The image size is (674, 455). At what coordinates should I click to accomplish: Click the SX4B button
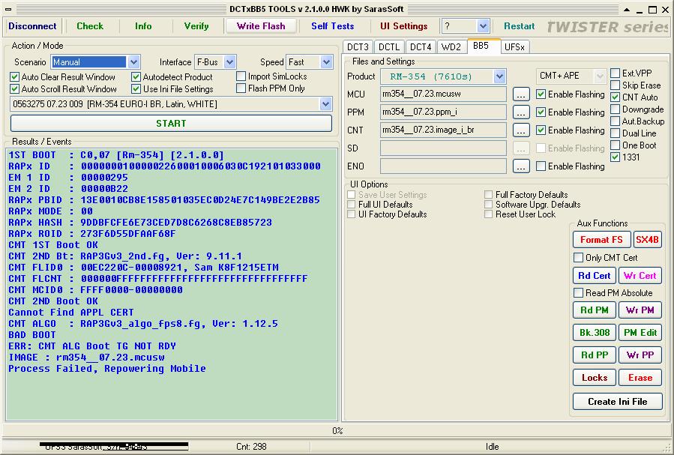coord(647,240)
